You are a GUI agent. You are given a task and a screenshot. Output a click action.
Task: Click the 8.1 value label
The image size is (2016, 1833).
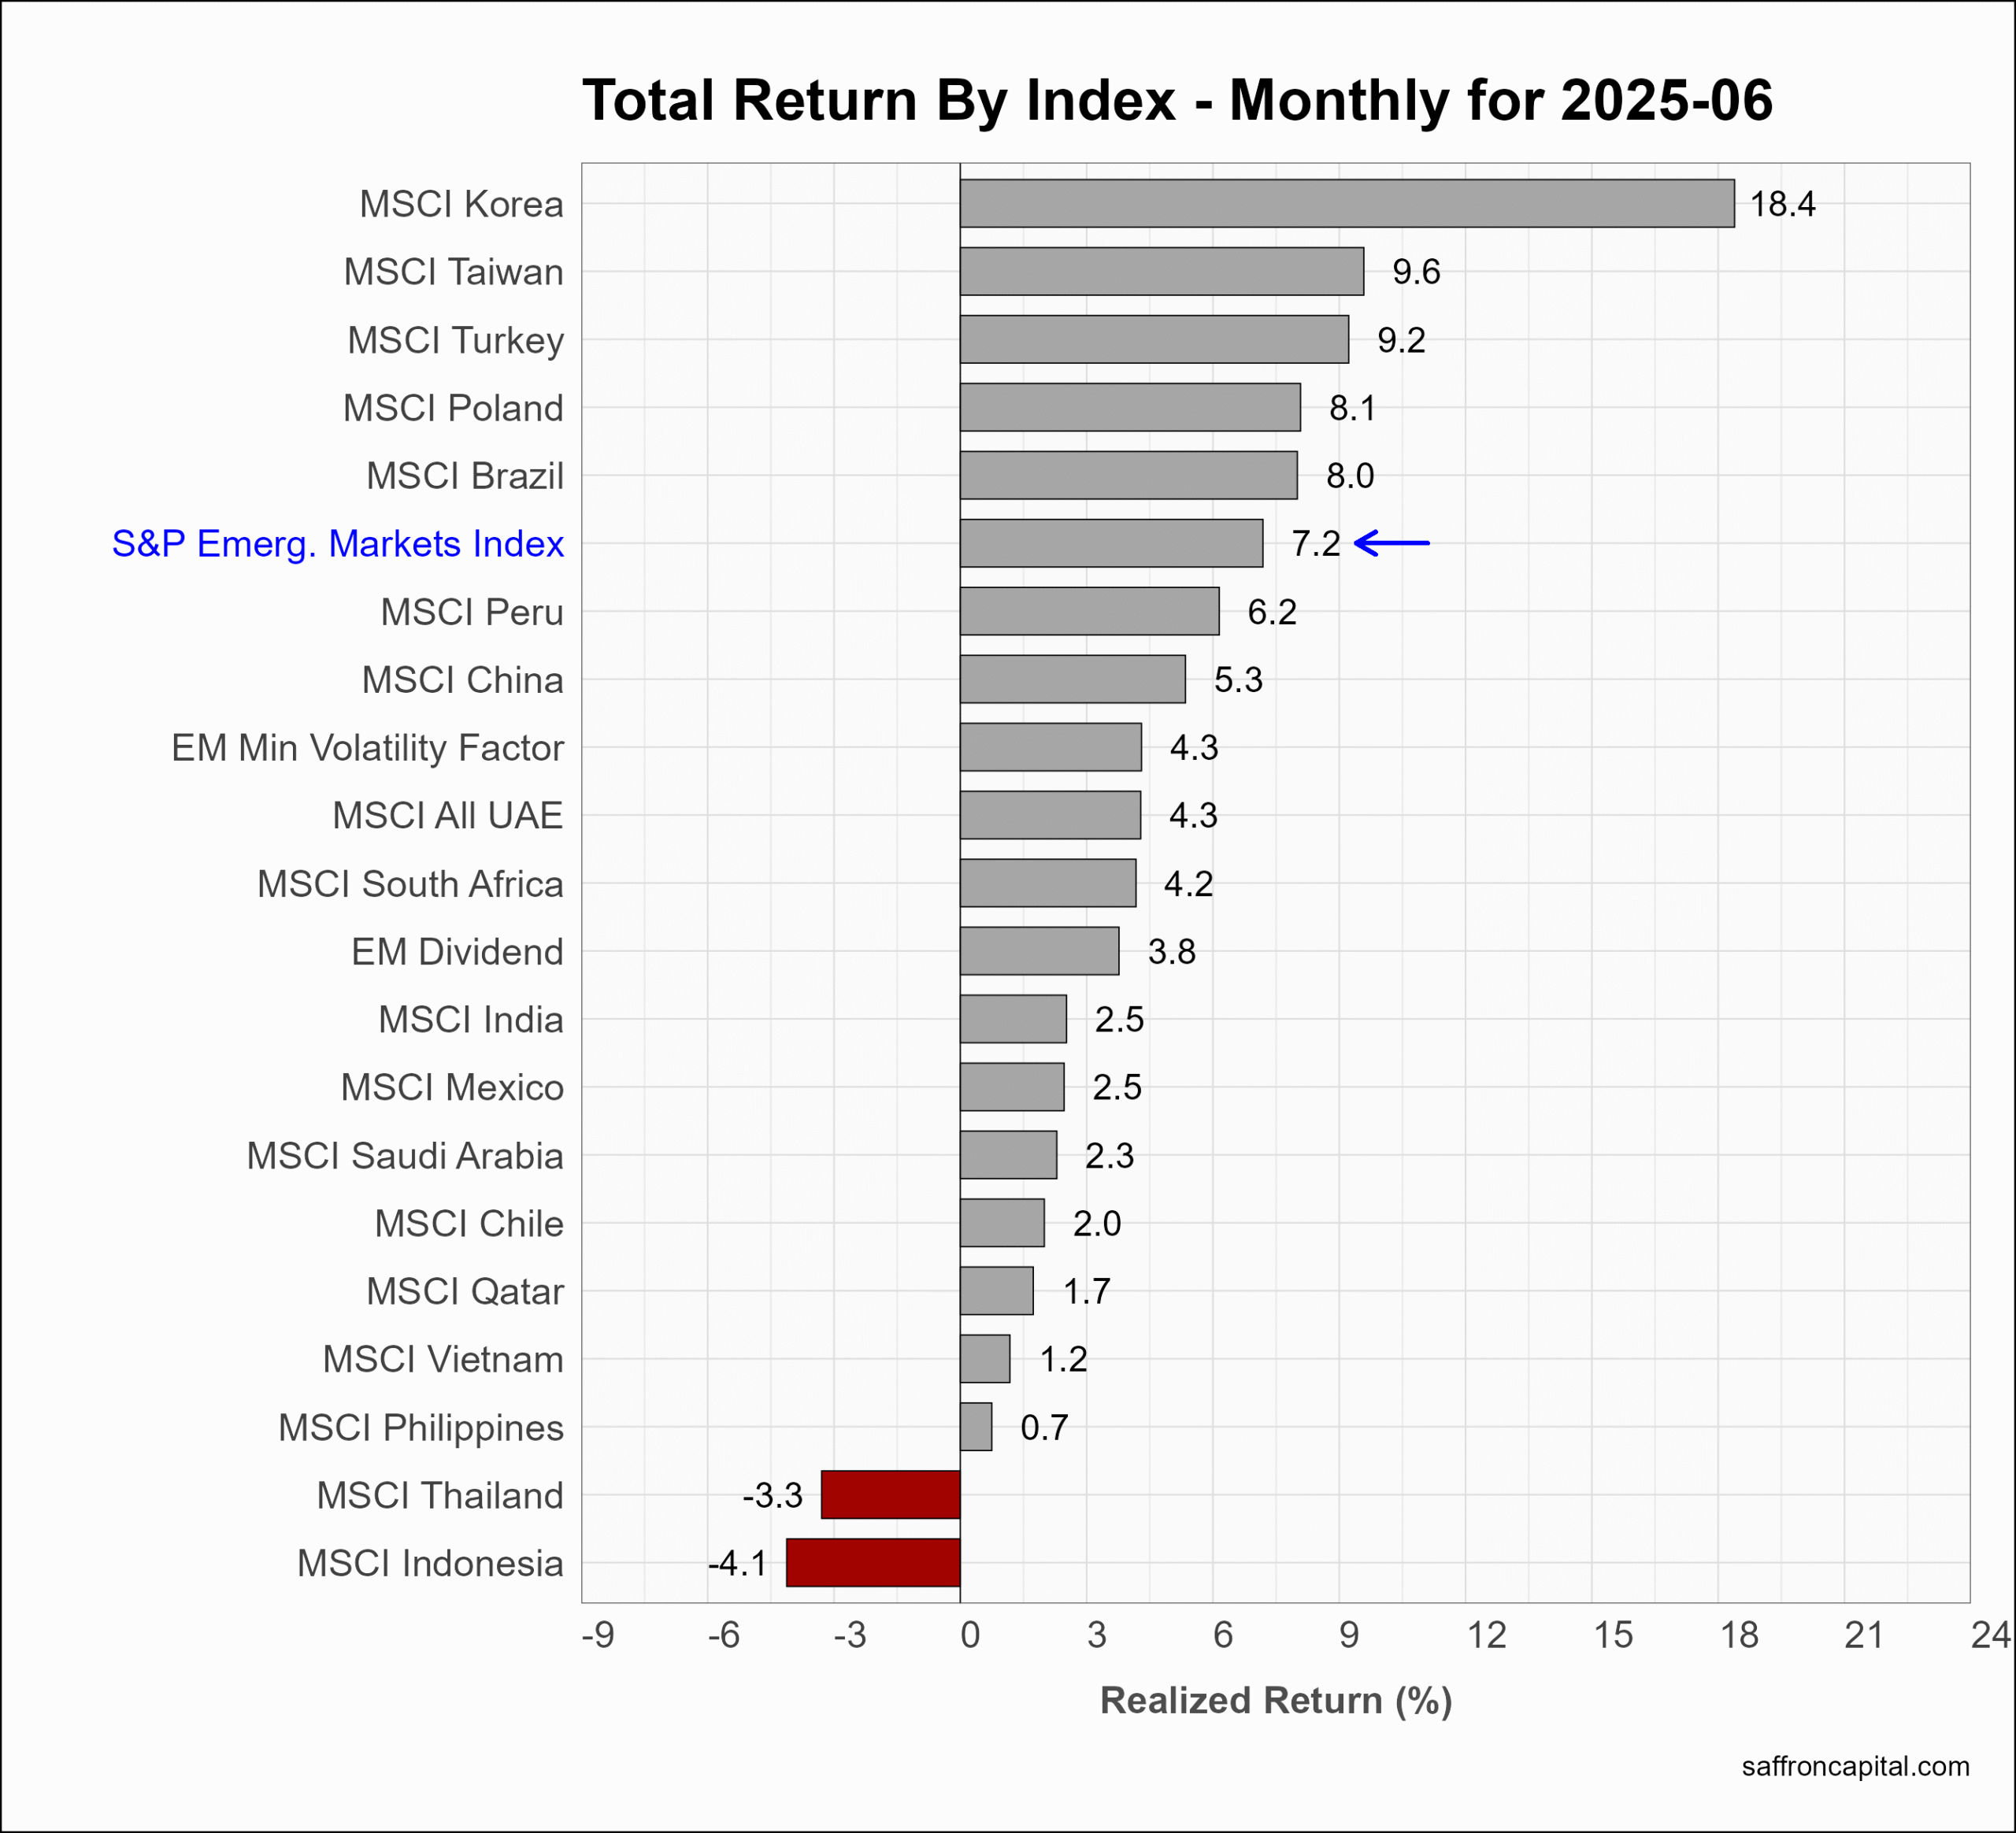tap(1352, 408)
